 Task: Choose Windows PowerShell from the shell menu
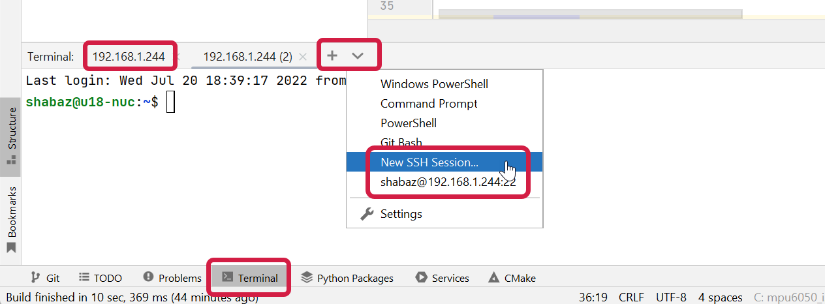(x=434, y=84)
